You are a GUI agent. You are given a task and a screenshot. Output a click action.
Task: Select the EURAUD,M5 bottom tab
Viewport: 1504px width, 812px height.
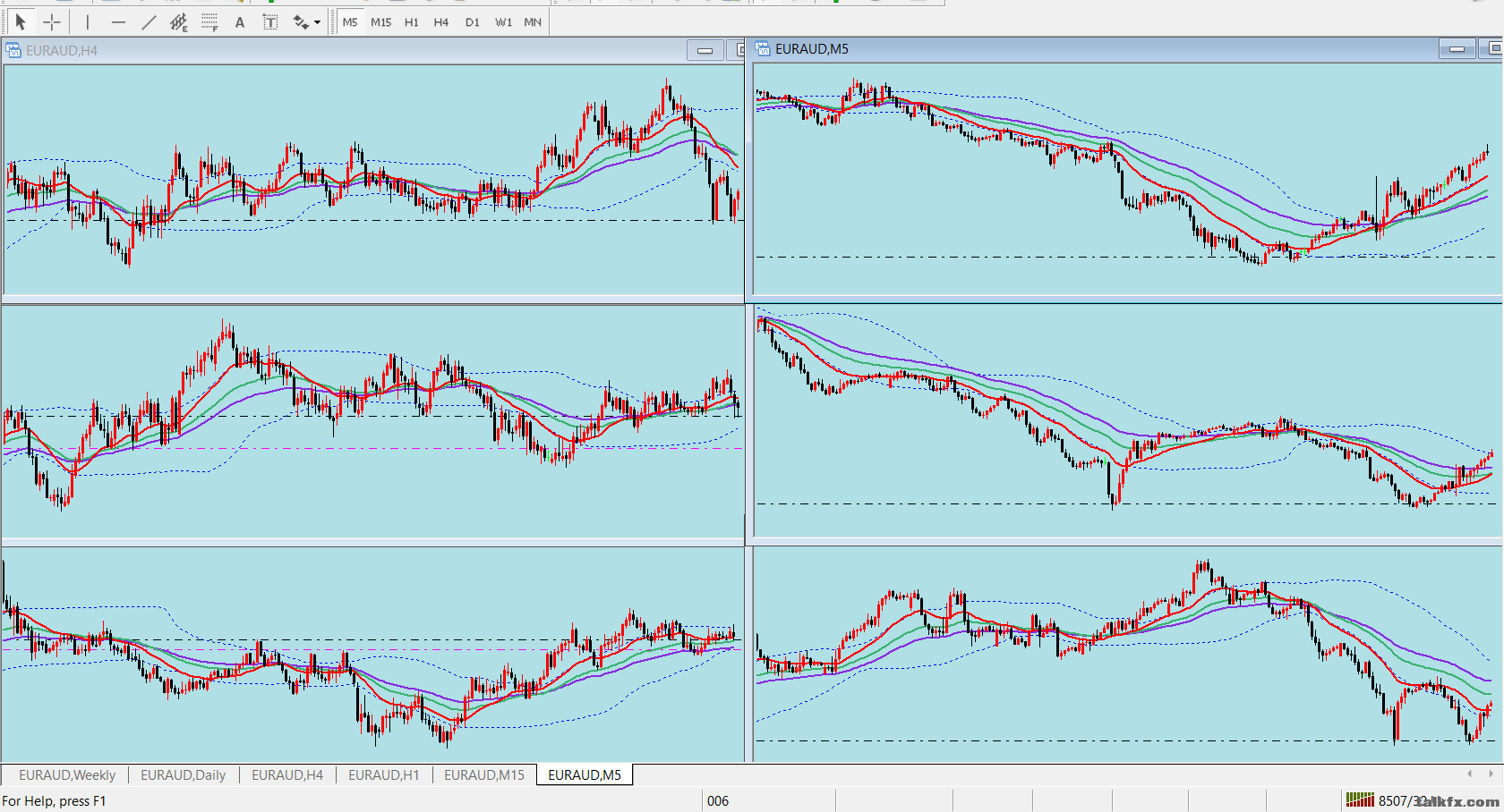(585, 775)
